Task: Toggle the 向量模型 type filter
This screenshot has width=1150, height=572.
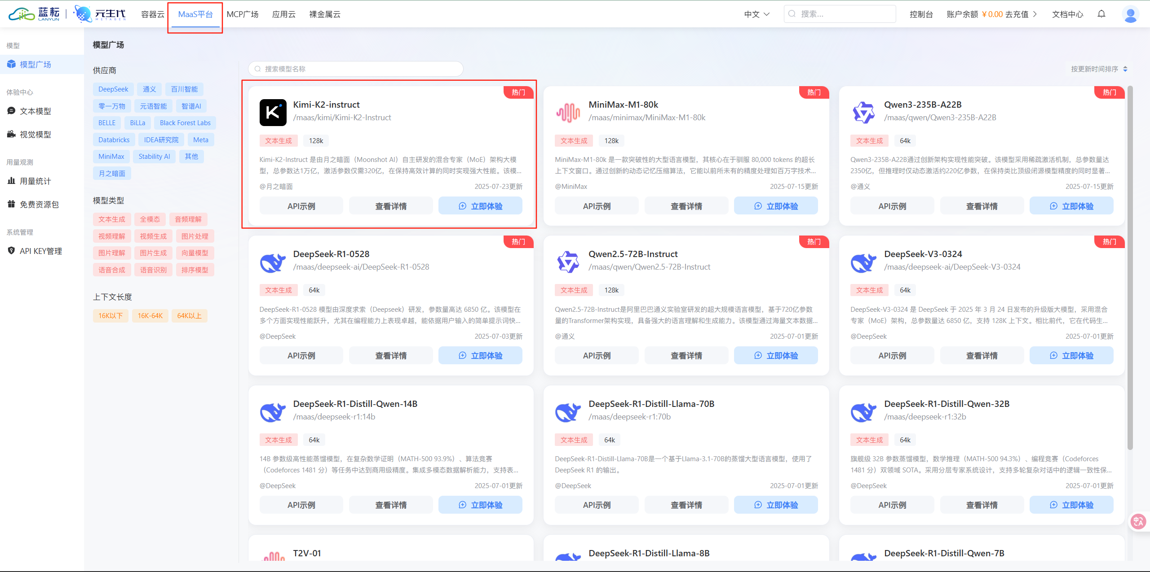Action: pyautogui.click(x=195, y=253)
